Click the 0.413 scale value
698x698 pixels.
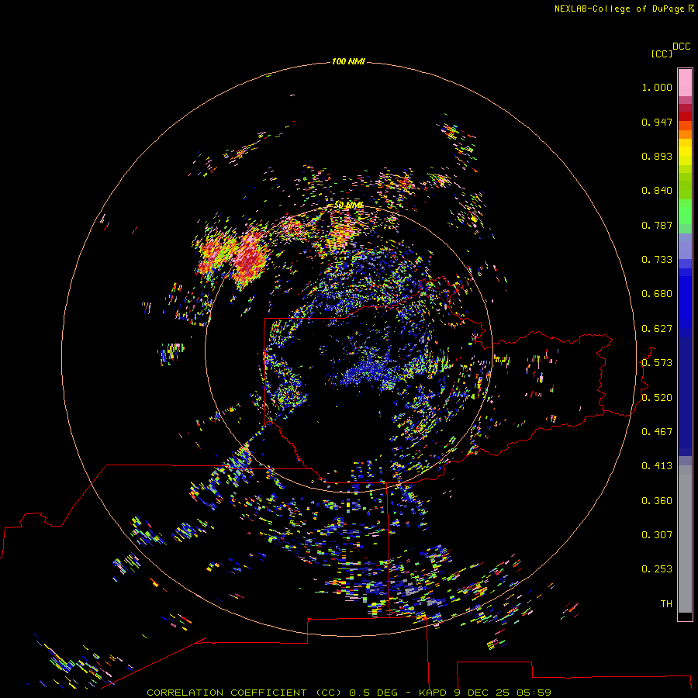click(x=657, y=466)
